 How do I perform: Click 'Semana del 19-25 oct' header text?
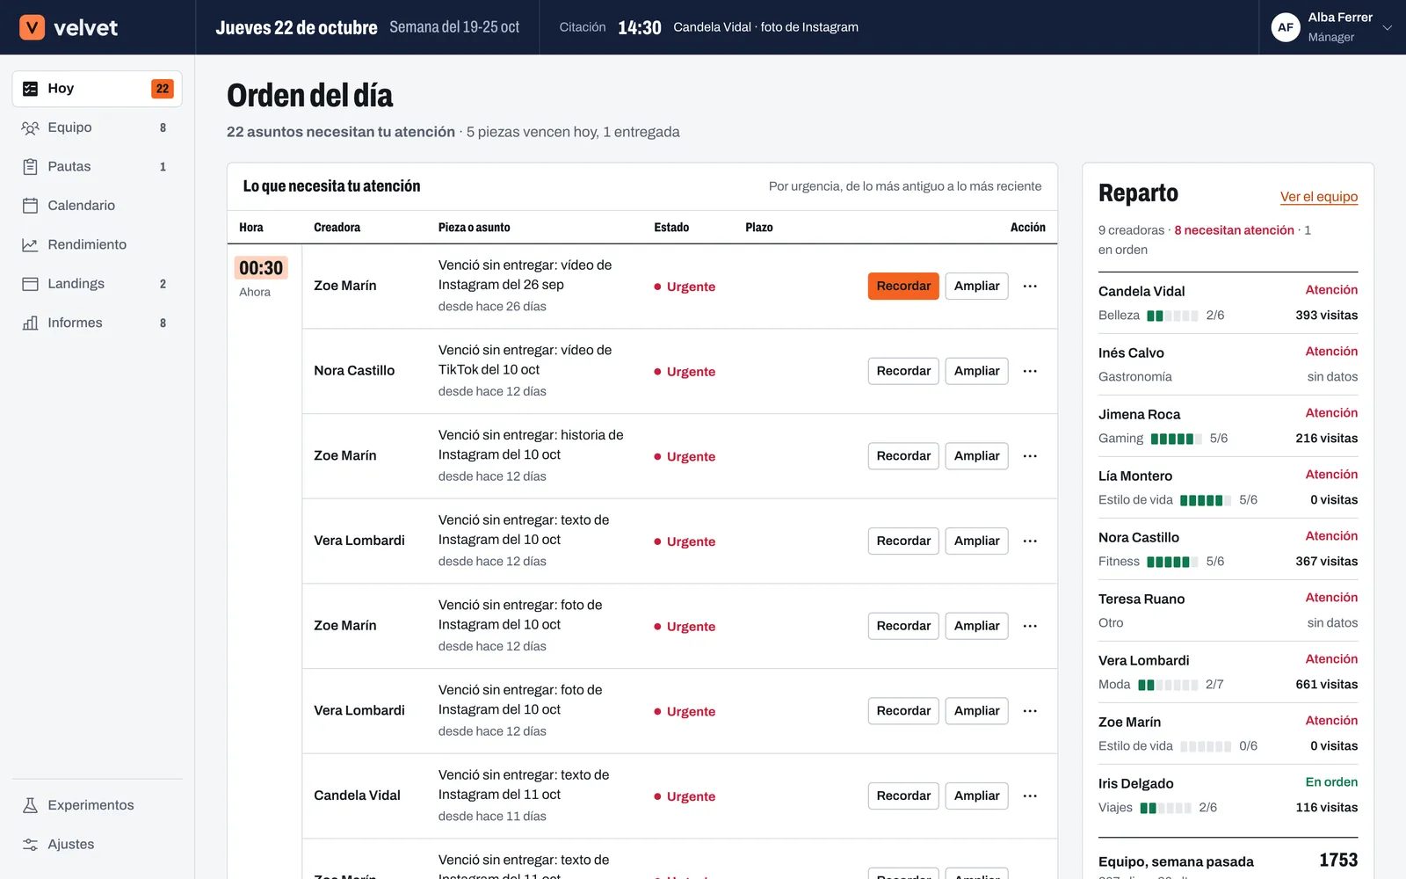point(454,27)
